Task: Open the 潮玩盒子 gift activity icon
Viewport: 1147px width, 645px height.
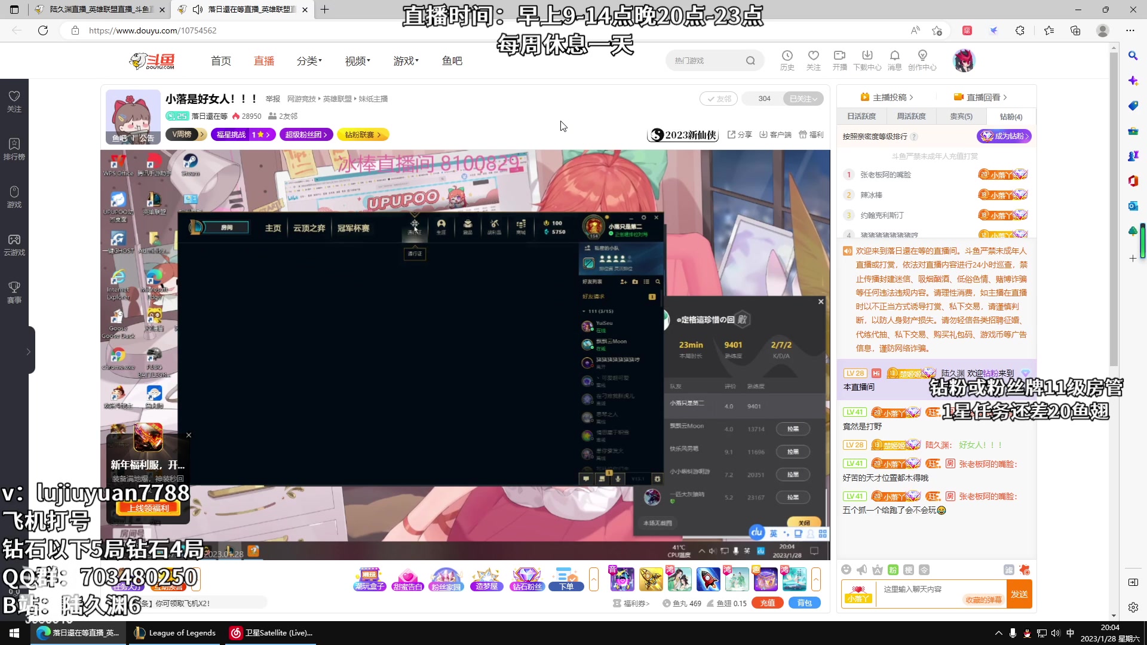Action: (x=370, y=579)
